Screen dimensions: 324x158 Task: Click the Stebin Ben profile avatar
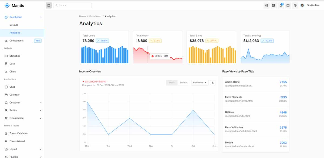coord(302,5)
